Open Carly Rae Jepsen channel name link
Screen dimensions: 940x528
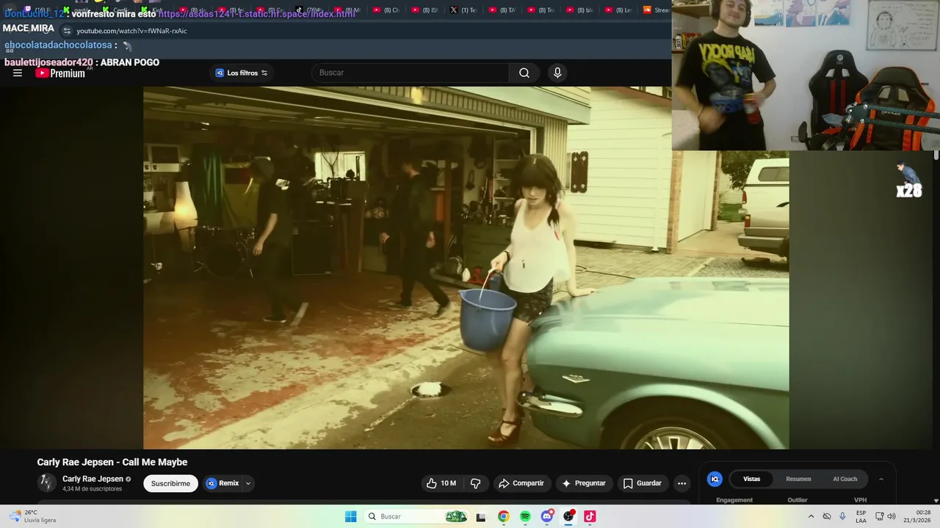click(x=93, y=479)
